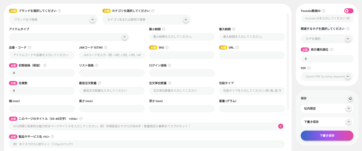
Task: Click help icon next to ログイン価格
Action: [x=169, y=66]
